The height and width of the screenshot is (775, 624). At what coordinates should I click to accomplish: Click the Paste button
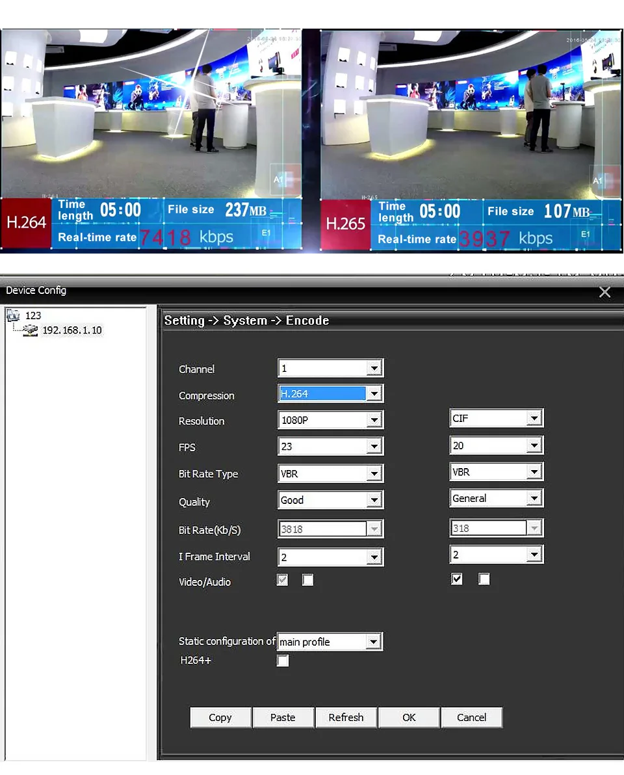pyautogui.click(x=283, y=717)
